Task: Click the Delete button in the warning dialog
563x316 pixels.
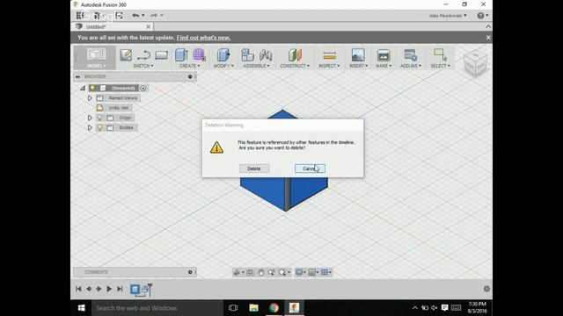Action: (x=254, y=169)
